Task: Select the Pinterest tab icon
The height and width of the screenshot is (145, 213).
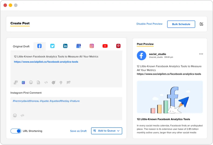Action: coord(118,46)
